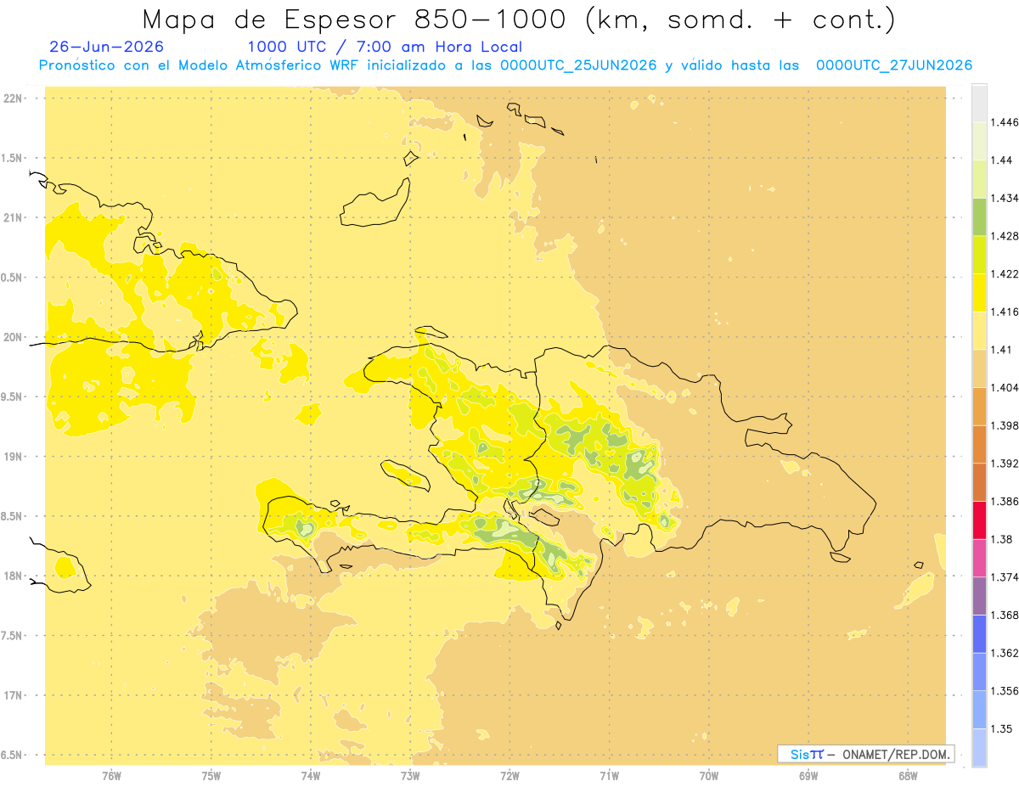Click the longitude label "76W"
The width and height of the screenshot is (1019, 787).
coord(111,775)
